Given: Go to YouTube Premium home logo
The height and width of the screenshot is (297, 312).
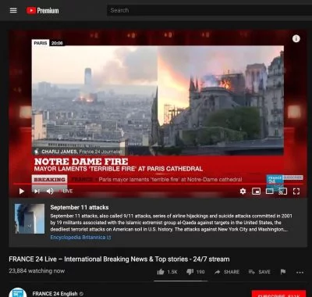Looking at the screenshot, I should pyautogui.click(x=43, y=10).
